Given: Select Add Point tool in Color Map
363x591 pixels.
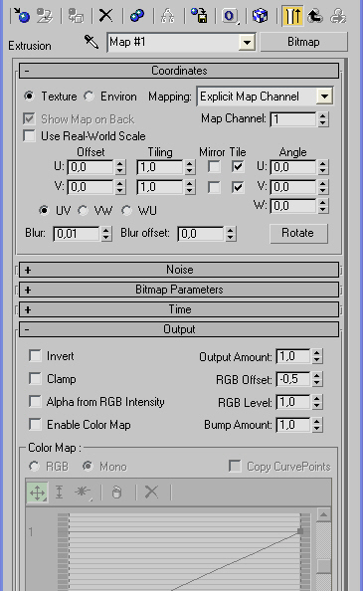Looking at the screenshot, I should (x=83, y=492).
